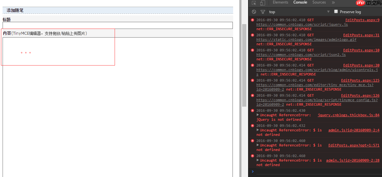This screenshot has width=382, height=177.
Task: Click the 添加随笔 header text
Action: (x=15, y=10)
